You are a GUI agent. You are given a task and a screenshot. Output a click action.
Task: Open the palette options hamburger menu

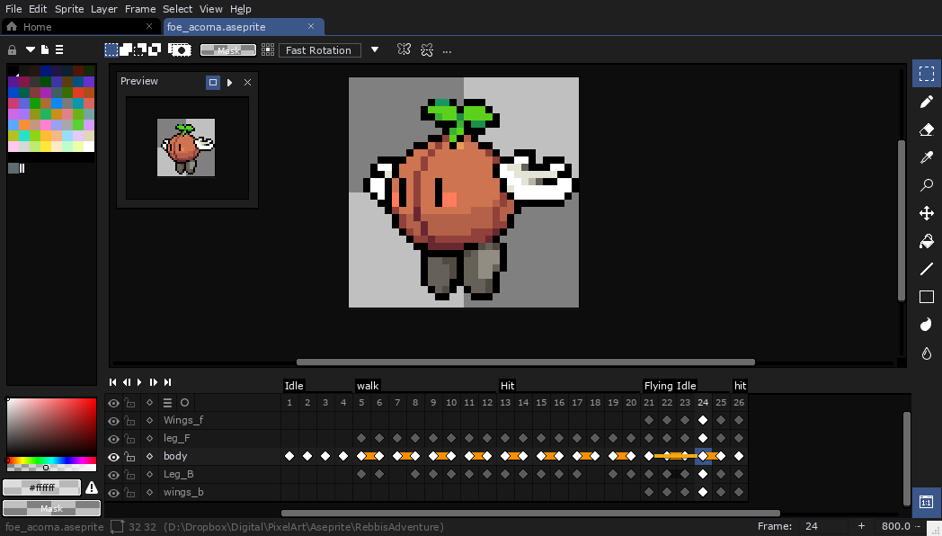[59, 49]
